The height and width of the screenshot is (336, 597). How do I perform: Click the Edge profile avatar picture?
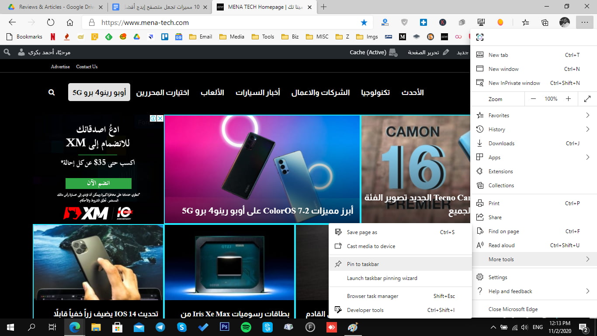point(565,22)
